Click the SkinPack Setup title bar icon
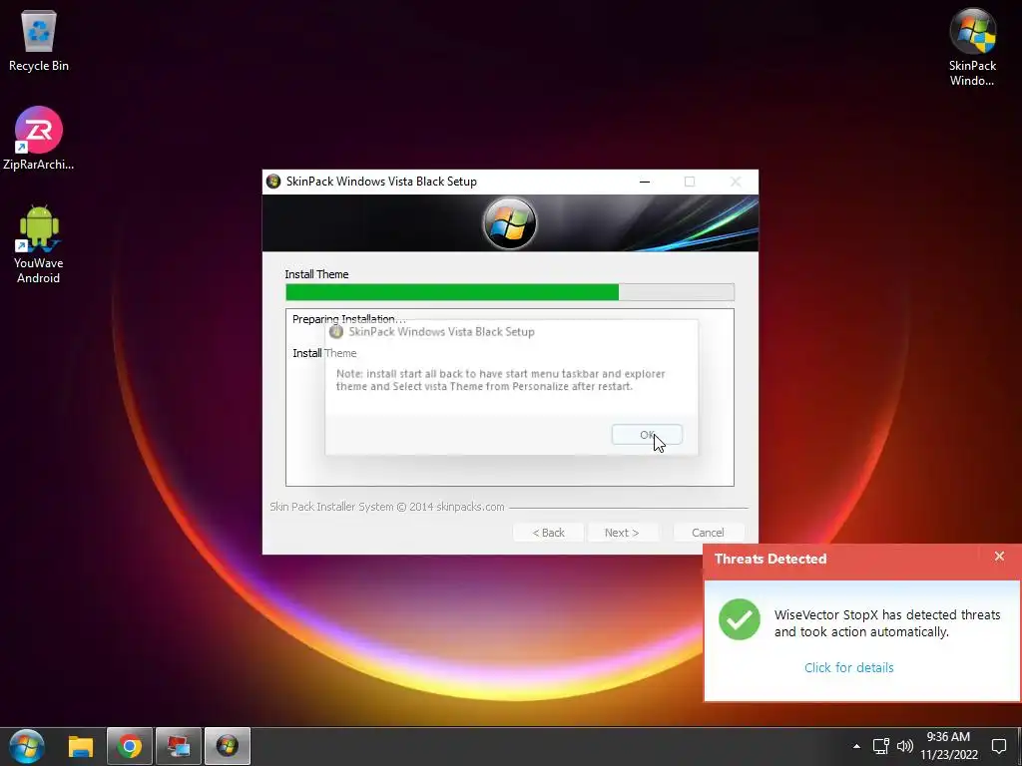The width and height of the screenshot is (1022, 766). pos(273,182)
